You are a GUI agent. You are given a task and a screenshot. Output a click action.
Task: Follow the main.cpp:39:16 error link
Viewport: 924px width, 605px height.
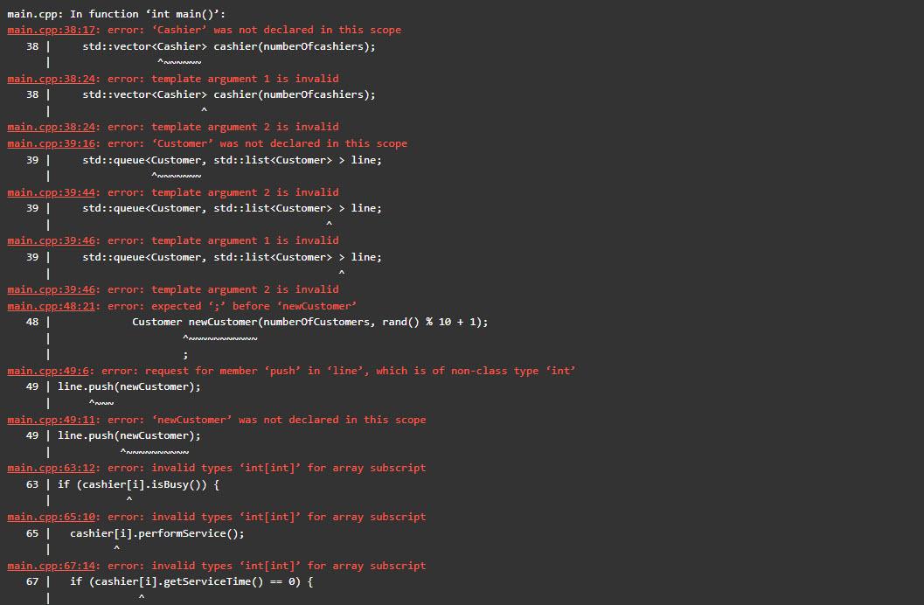pos(51,143)
